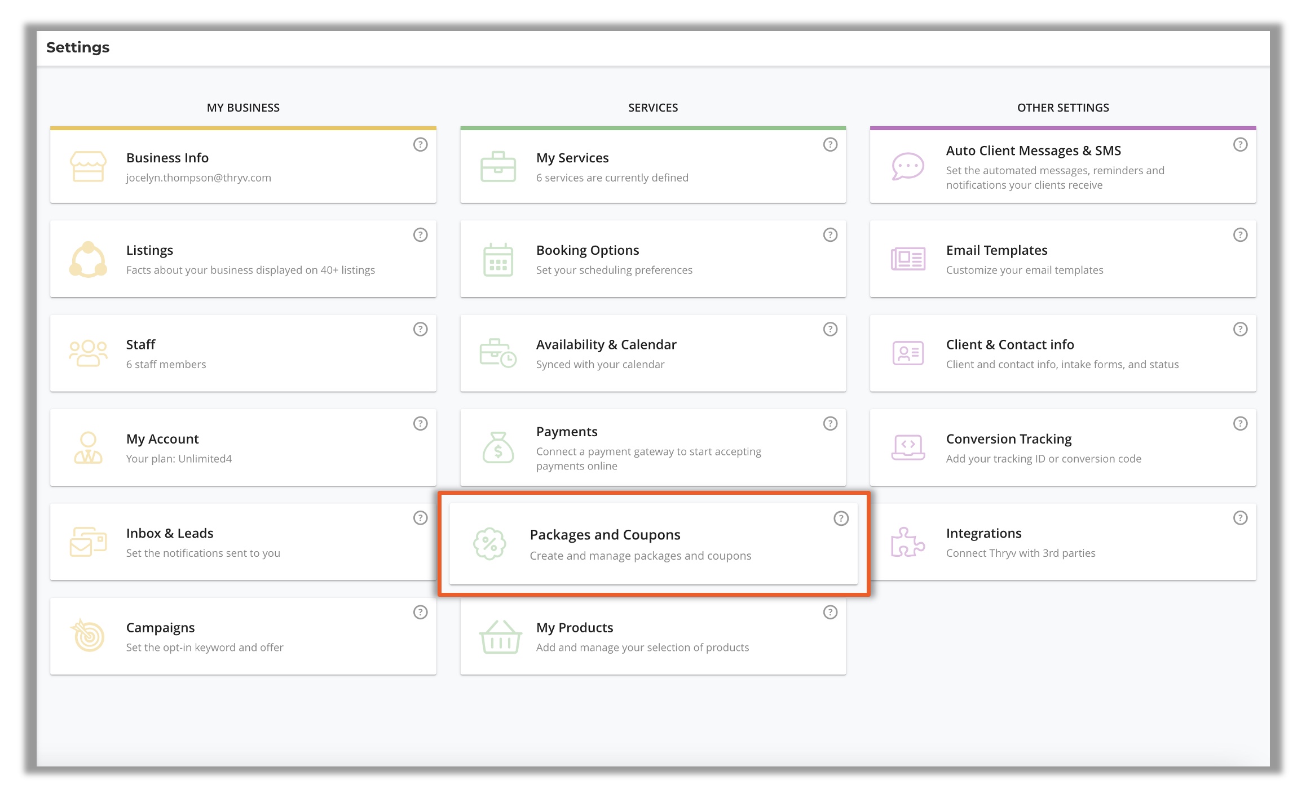Open help for Email Templates card

tap(1241, 235)
